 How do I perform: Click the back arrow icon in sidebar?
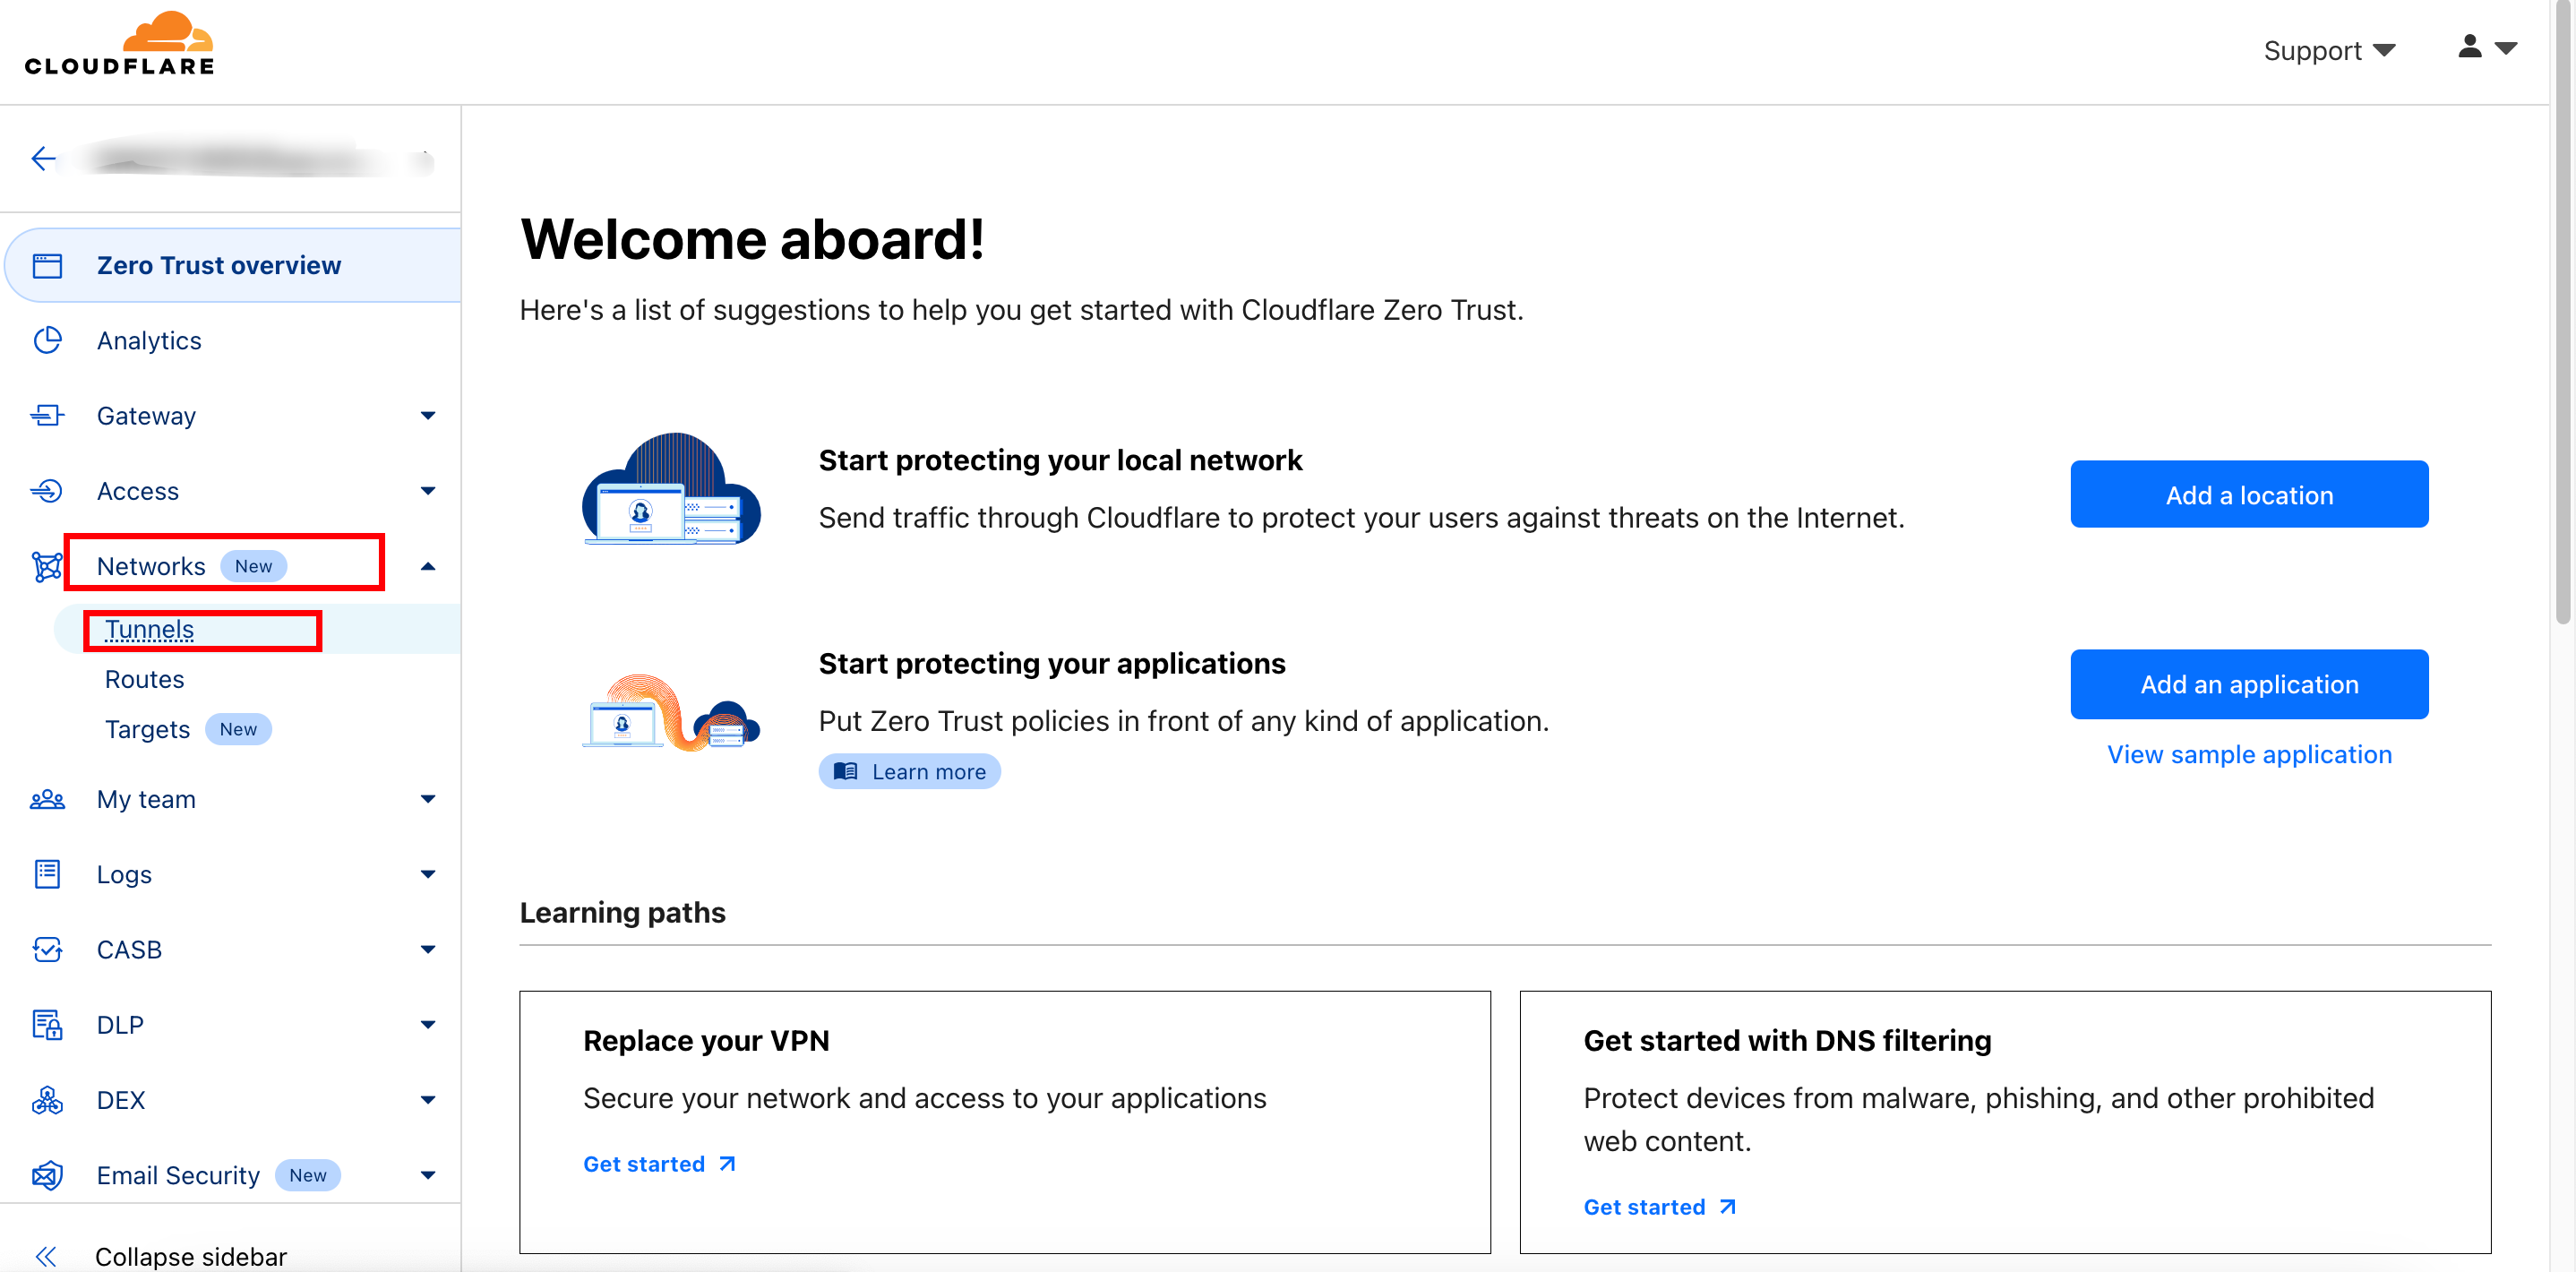(x=43, y=159)
